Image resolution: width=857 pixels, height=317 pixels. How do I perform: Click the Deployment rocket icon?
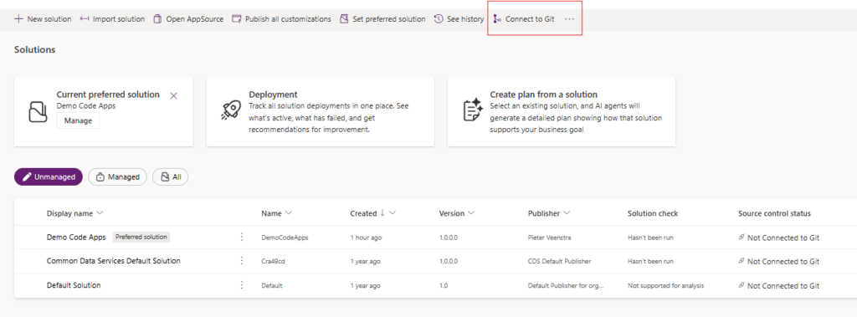[x=231, y=110]
